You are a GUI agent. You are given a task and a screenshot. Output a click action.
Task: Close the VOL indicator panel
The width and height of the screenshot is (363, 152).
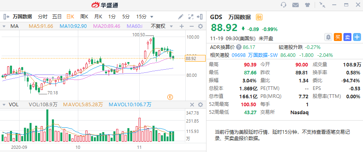(192, 105)
